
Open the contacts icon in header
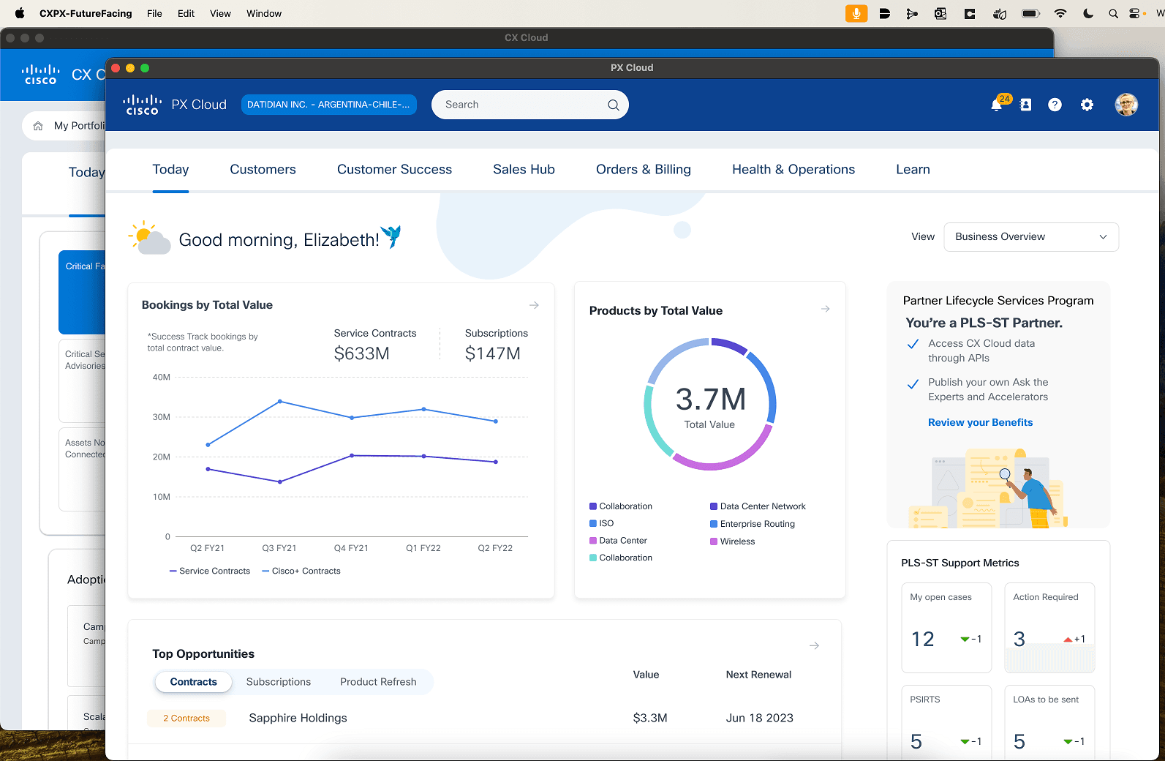coord(1025,105)
